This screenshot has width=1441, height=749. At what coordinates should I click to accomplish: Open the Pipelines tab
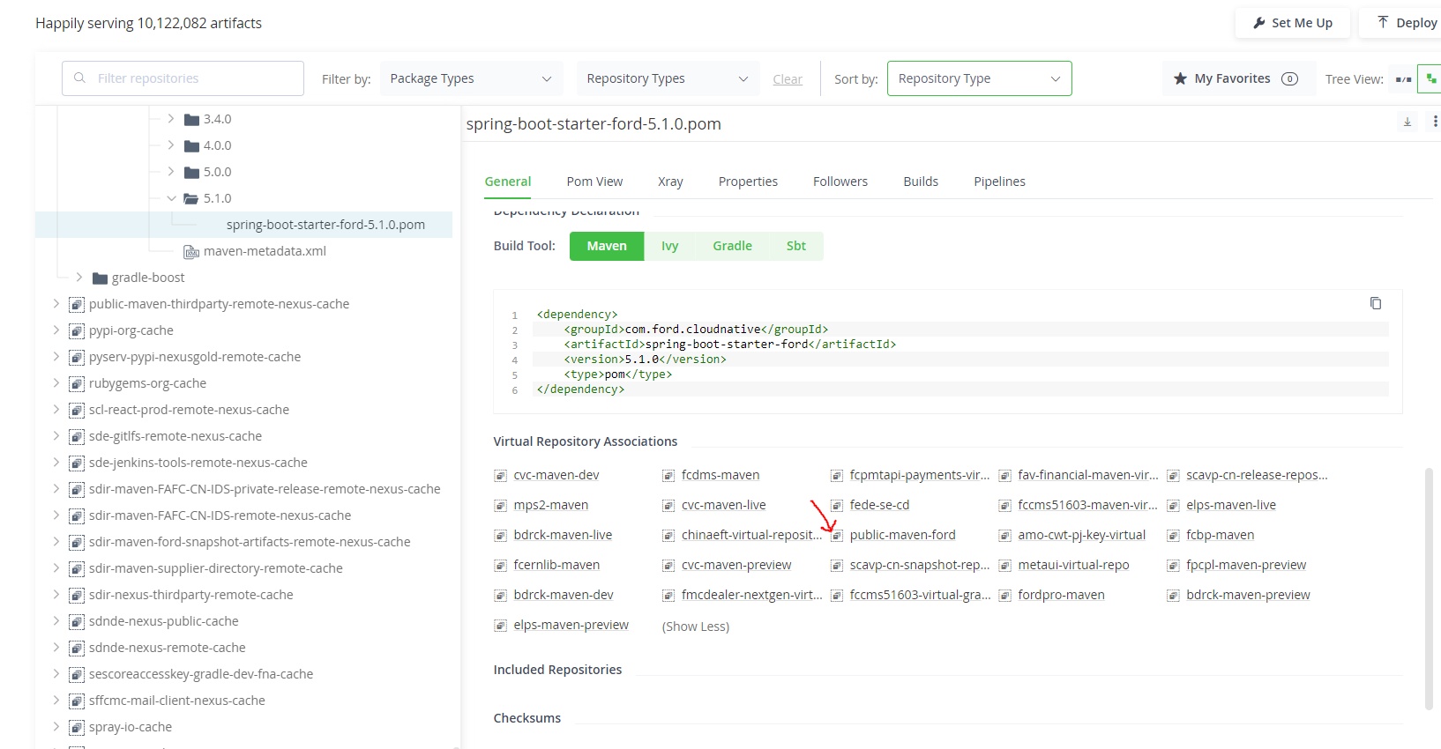click(999, 182)
